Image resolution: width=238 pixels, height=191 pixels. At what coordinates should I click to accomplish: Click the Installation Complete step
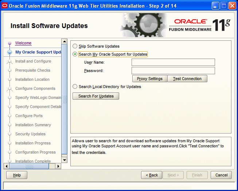coord(33,161)
